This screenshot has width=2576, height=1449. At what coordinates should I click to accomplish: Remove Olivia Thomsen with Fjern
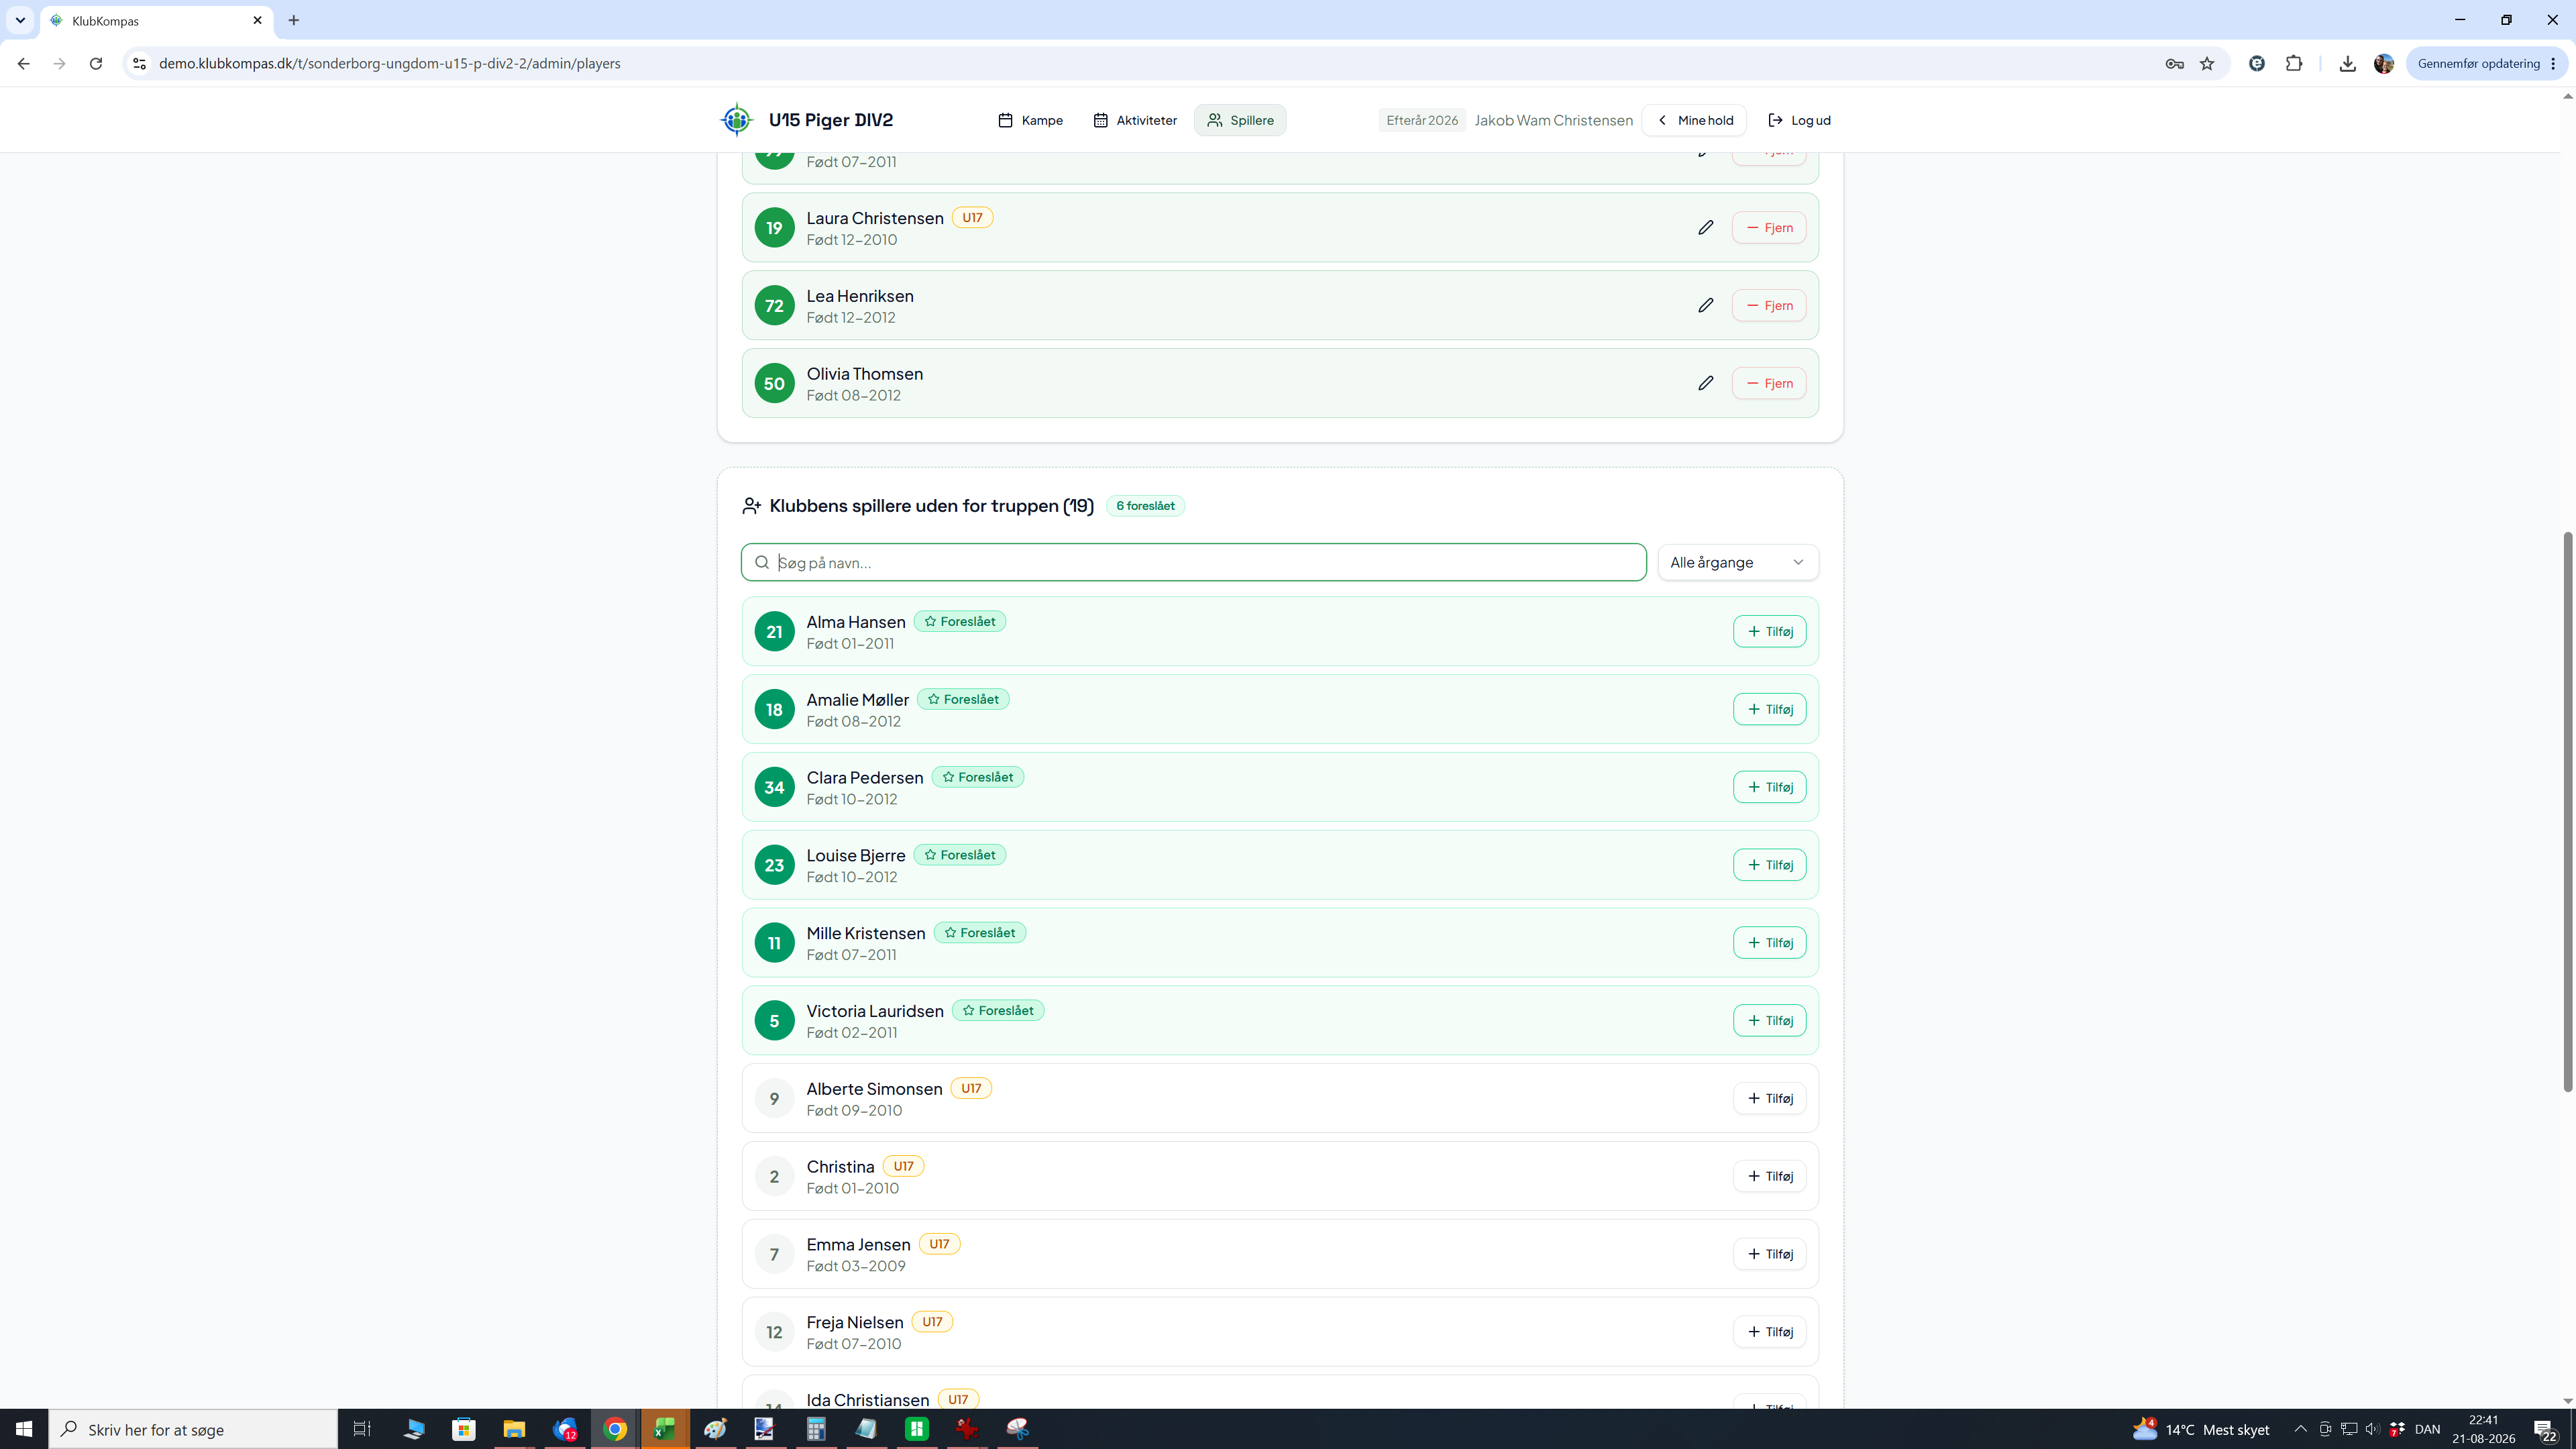coord(1769,384)
